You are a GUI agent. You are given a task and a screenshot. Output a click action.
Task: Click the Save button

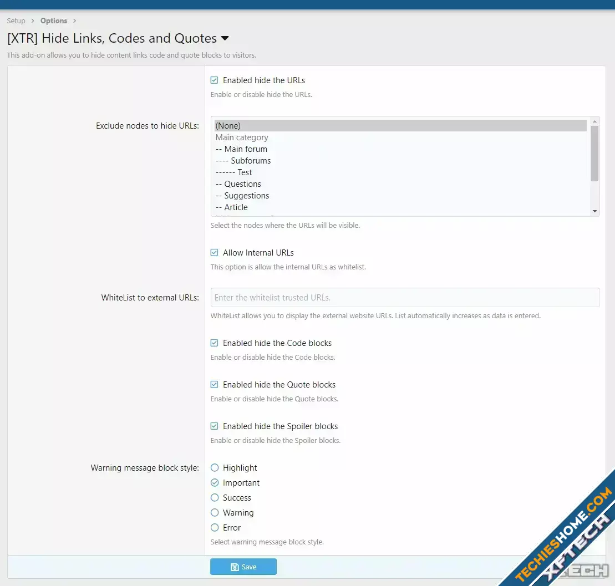click(243, 567)
